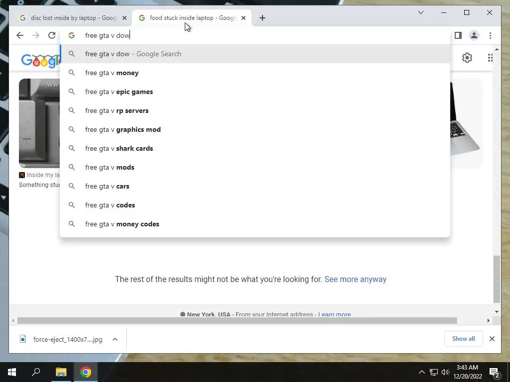Close the 'disc lost inside by laptop' tab

[x=124, y=18]
